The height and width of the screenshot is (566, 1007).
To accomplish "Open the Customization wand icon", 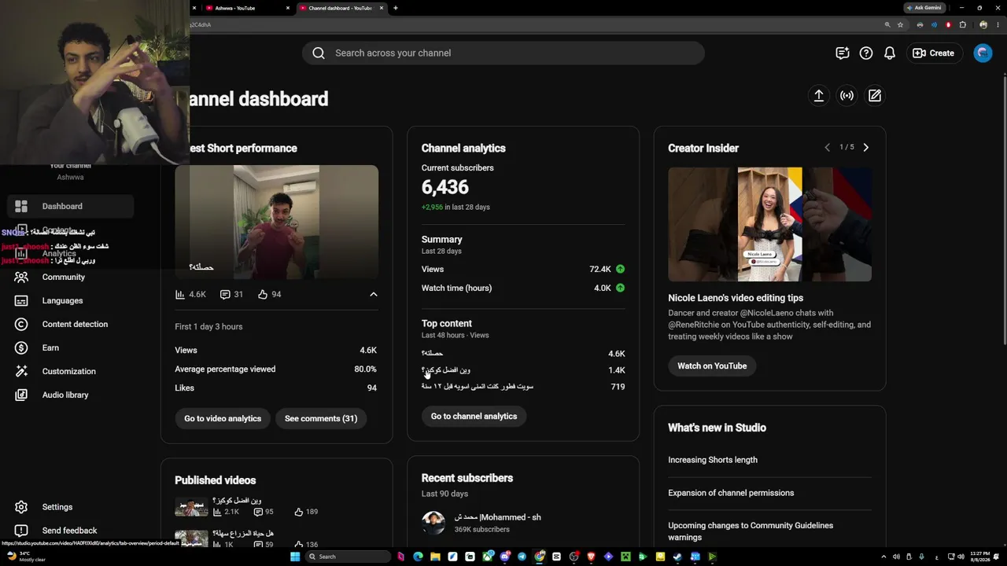I will click(x=21, y=371).
